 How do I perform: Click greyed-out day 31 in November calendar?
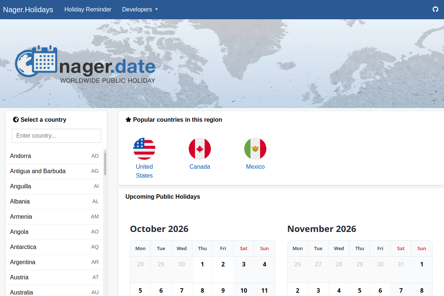point(401,270)
